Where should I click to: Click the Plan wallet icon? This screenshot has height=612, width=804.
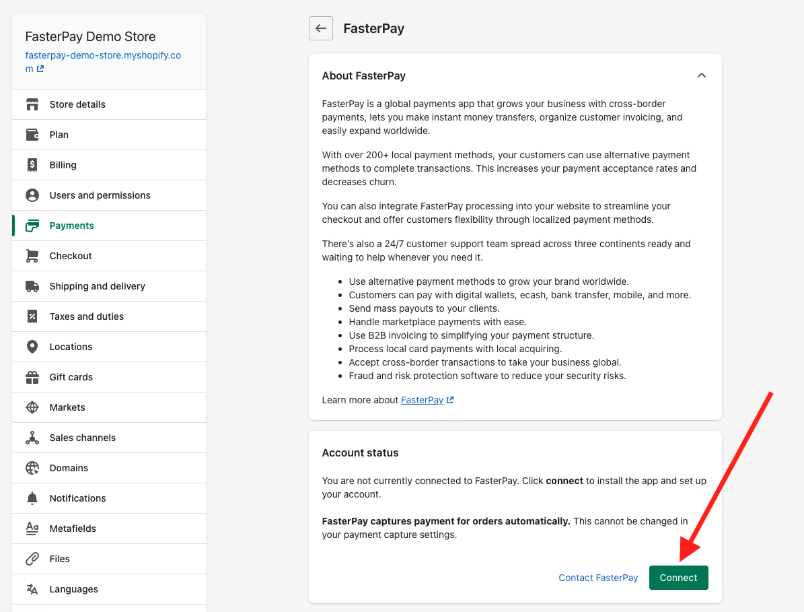click(x=32, y=135)
